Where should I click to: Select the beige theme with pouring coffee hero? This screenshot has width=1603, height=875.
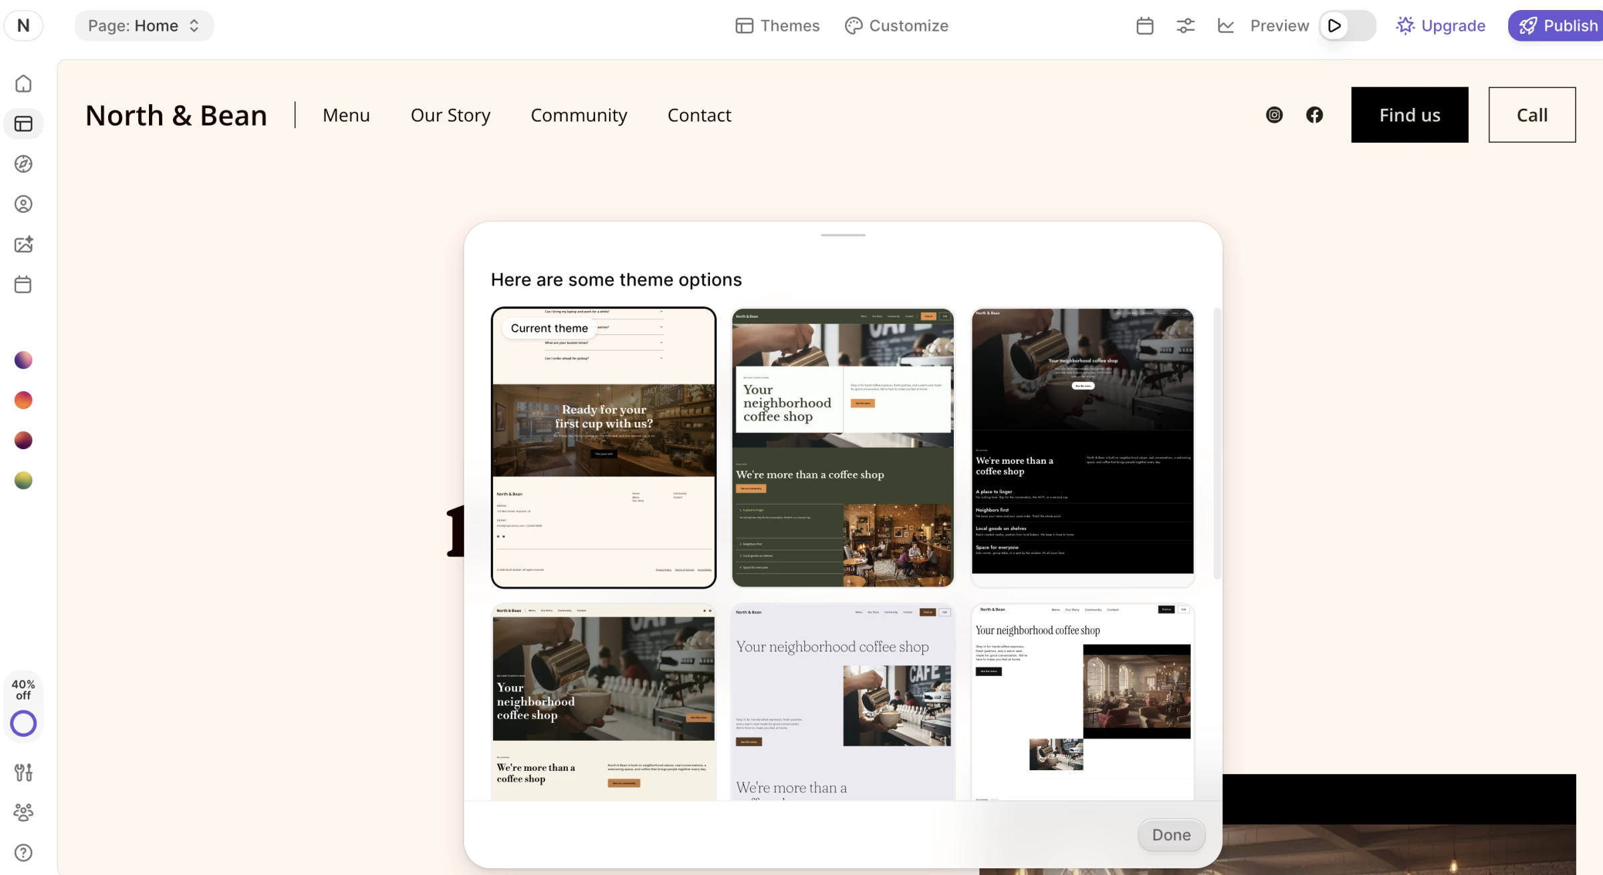click(604, 702)
